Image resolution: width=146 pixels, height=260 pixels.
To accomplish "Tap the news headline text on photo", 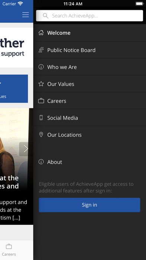I will 9,182.
